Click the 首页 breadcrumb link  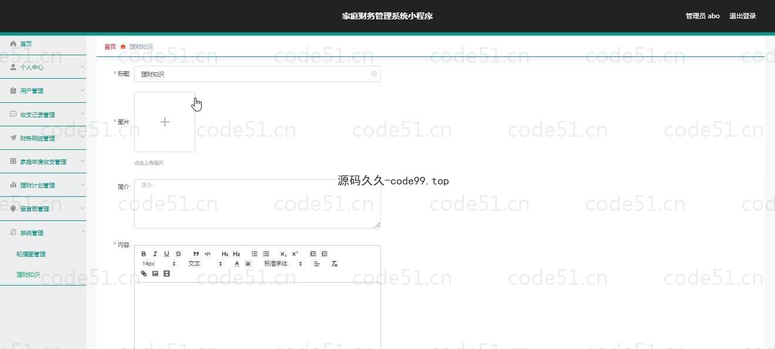[x=110, y=46]
